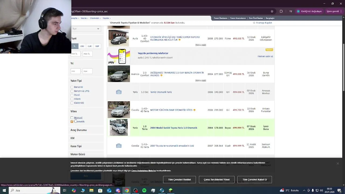Screen dimensions: 345x194
Task: Expand the KM filter
Action: click(73, 138)
